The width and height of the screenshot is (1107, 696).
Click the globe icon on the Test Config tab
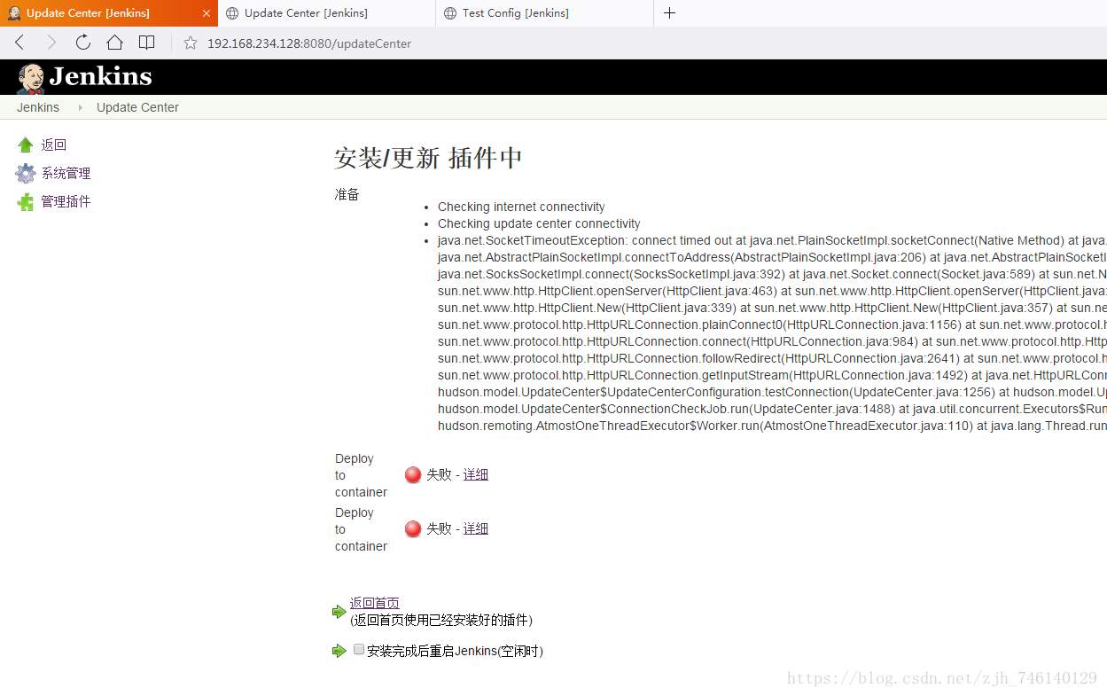point(450,13)
